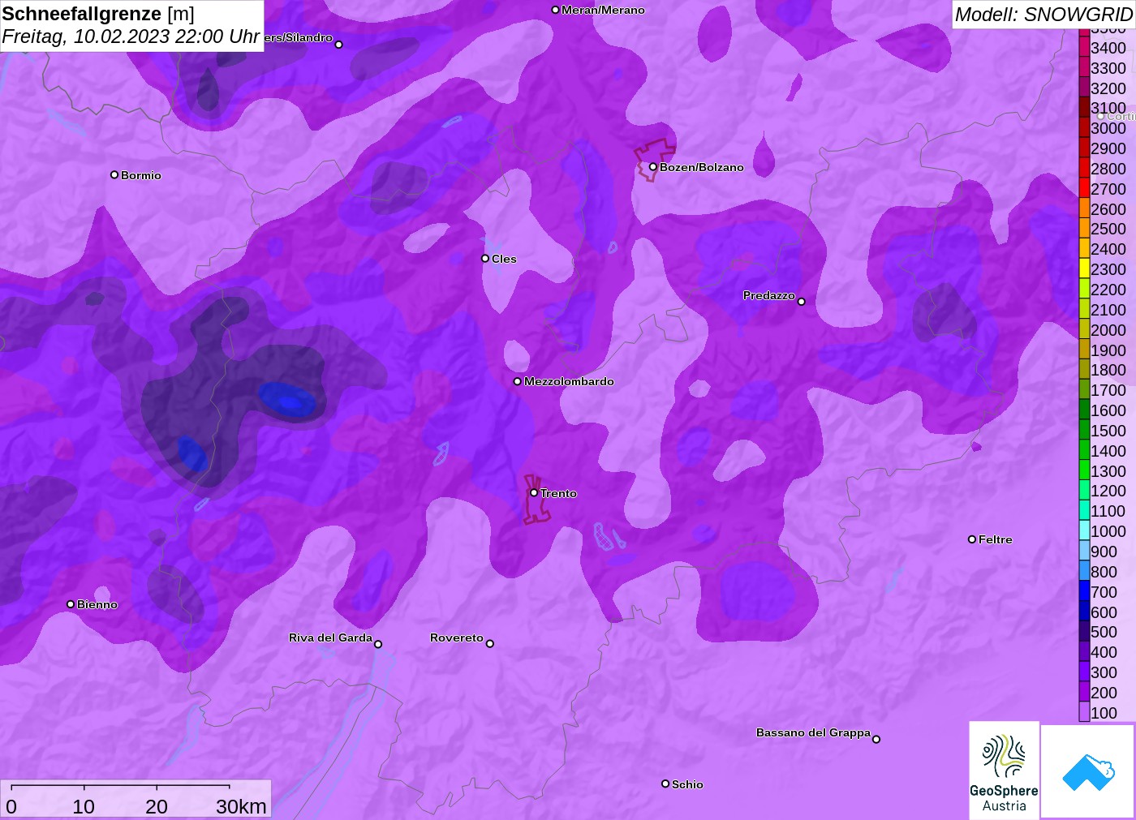Pick the 300 m legend color swatch
The image size is (1136, 820).
point(1084,672)
